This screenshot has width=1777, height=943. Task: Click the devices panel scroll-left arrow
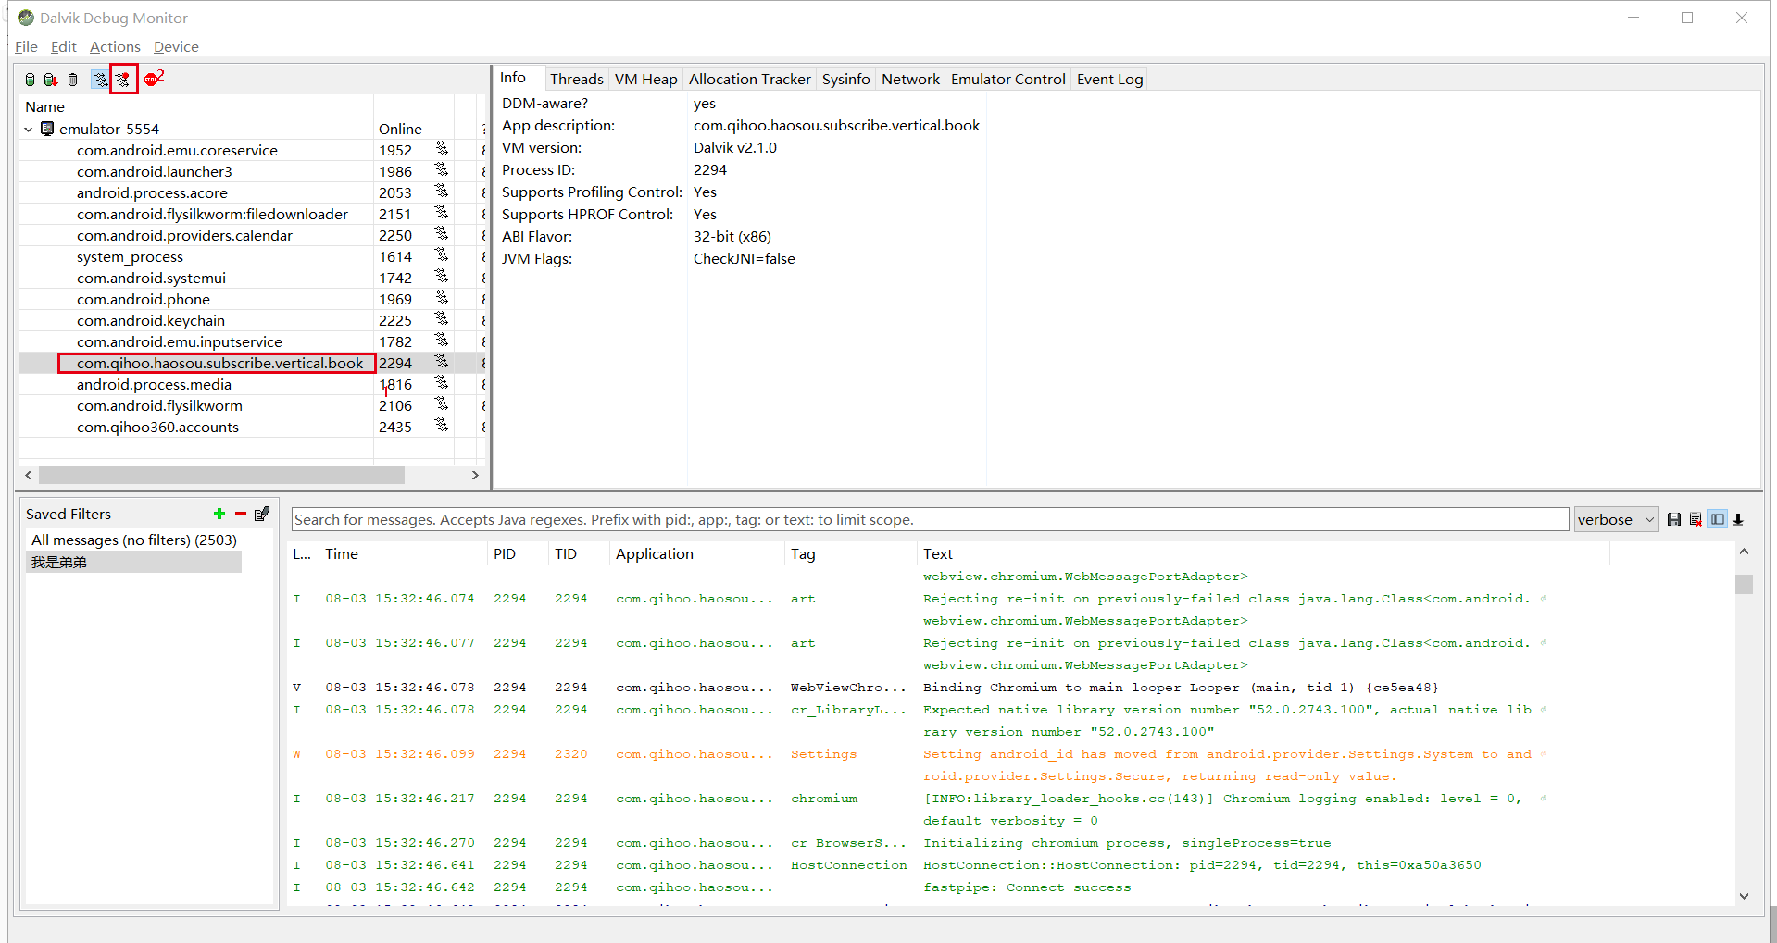pyautogui.click(x=29, y=475)
